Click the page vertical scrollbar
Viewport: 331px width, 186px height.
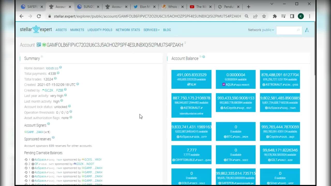(314, 49)
